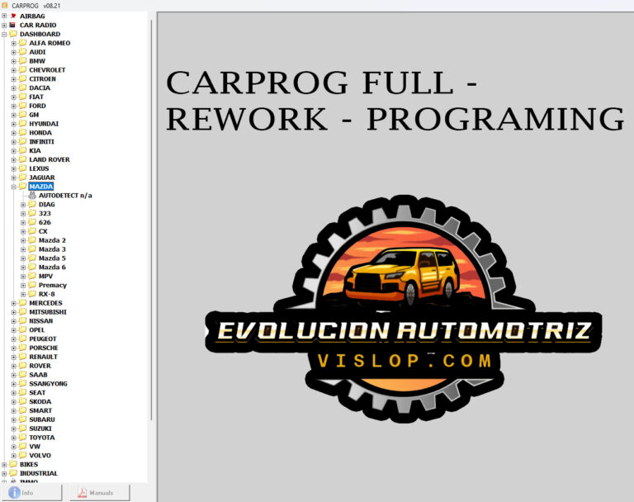Screen dimensions: 634x502
Task: Click the RX-8 folder icon
Action: click(32, 294)
